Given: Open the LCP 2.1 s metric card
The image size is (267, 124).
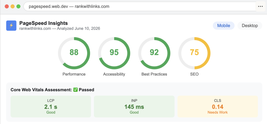Looking at the screenshot, I should coord(51,106).
